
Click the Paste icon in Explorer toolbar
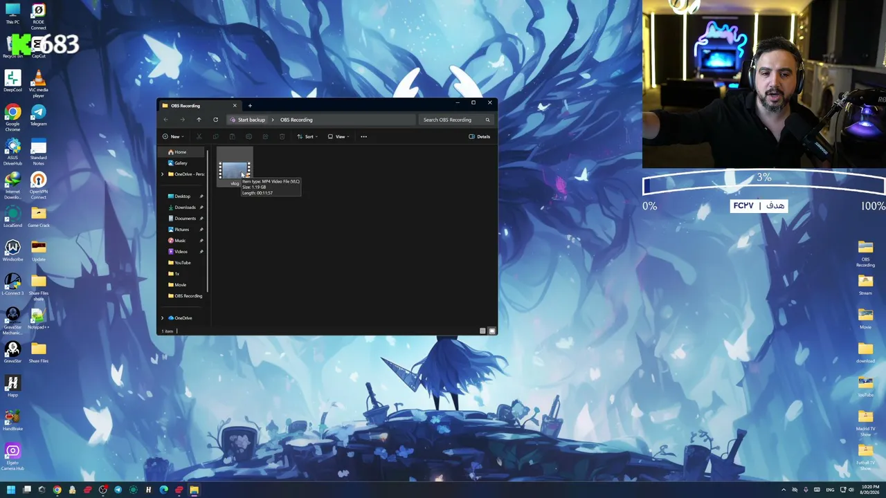coord(232,136)
